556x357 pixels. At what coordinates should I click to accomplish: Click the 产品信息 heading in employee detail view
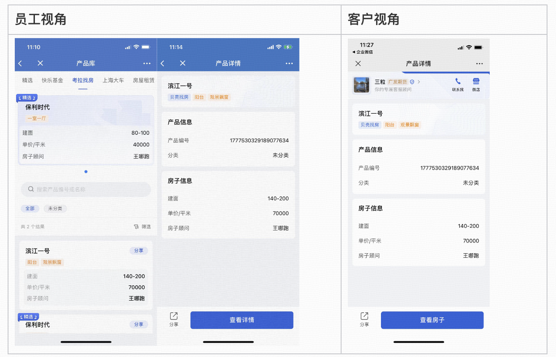(180, 122)
